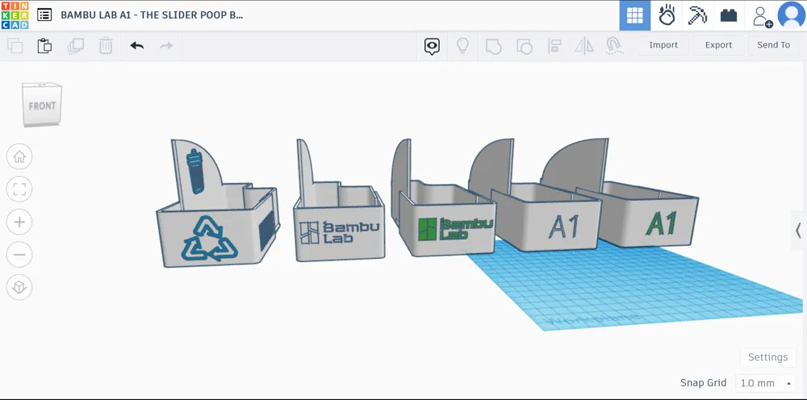This screenshot has height=400, width=807.
Task: Click the Home view button
Action: tap(19, 156)
